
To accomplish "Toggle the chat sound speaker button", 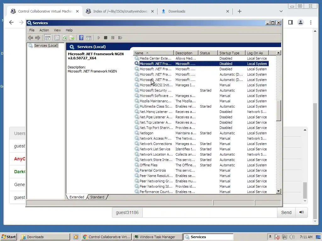I will tap(301, 212).
